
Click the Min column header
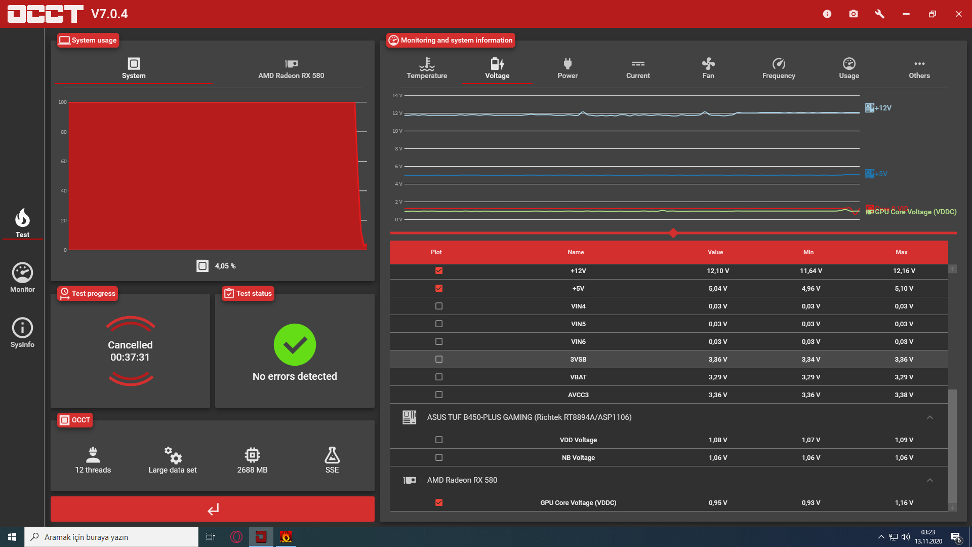[808, 252]
